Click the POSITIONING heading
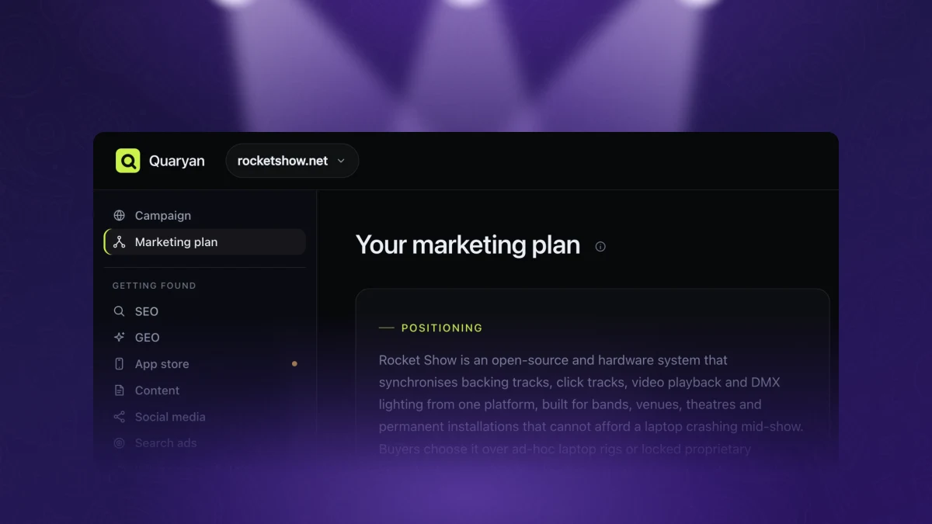Screen dimensions: 932x524 point(442,328)
